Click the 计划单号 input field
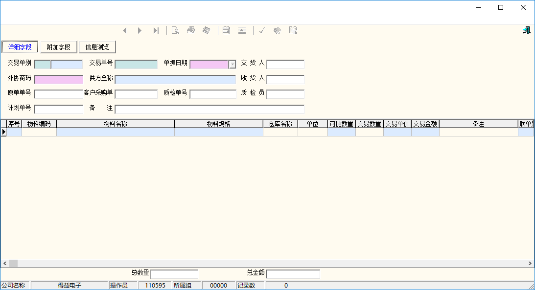 [58, 110]
